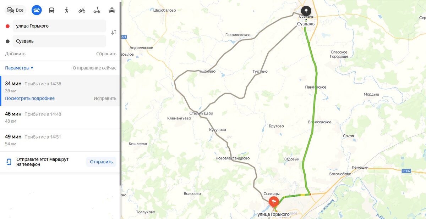Open Посмотреть подробнее route details

pyautogui.click(x=30, y=98)
